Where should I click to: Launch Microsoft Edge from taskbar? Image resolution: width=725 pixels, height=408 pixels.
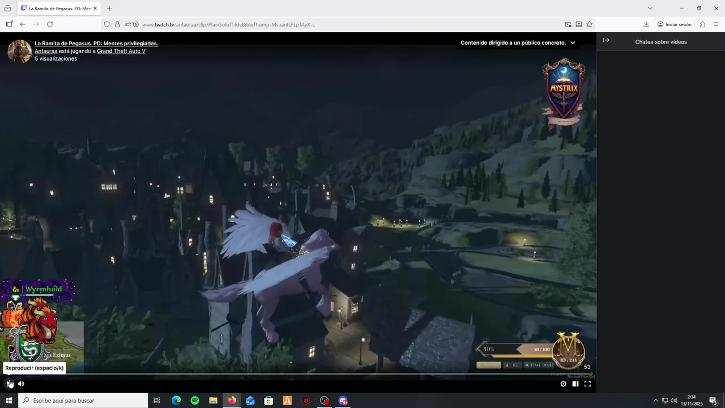pos(176,401)
